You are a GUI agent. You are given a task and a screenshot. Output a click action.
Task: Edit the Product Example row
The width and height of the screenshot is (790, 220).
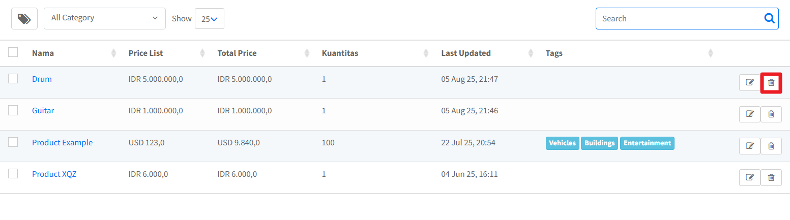point(749,146)
